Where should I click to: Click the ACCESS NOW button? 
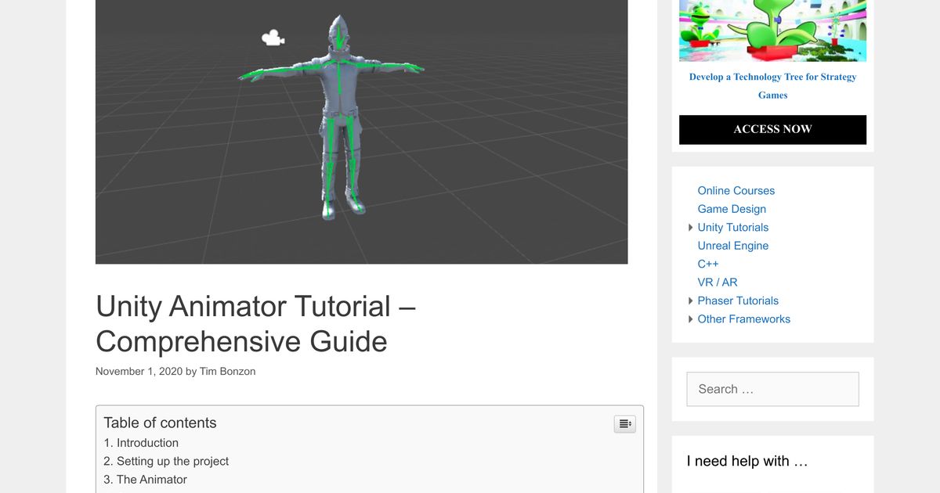point(772,129)
